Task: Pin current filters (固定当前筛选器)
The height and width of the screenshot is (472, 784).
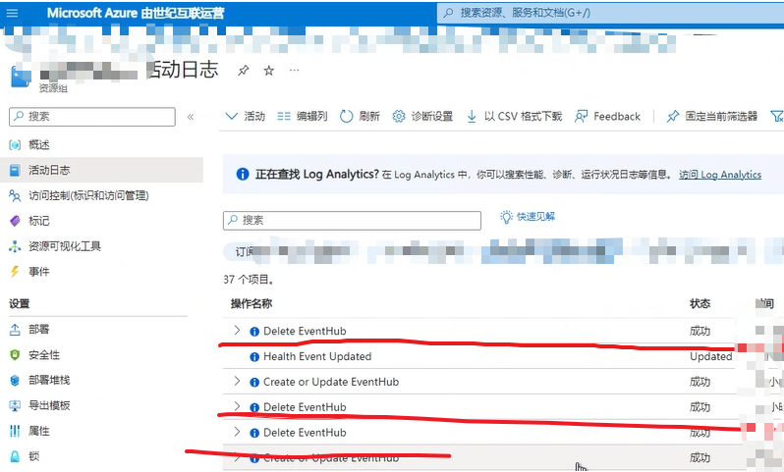Action: (x=712, y=116)
